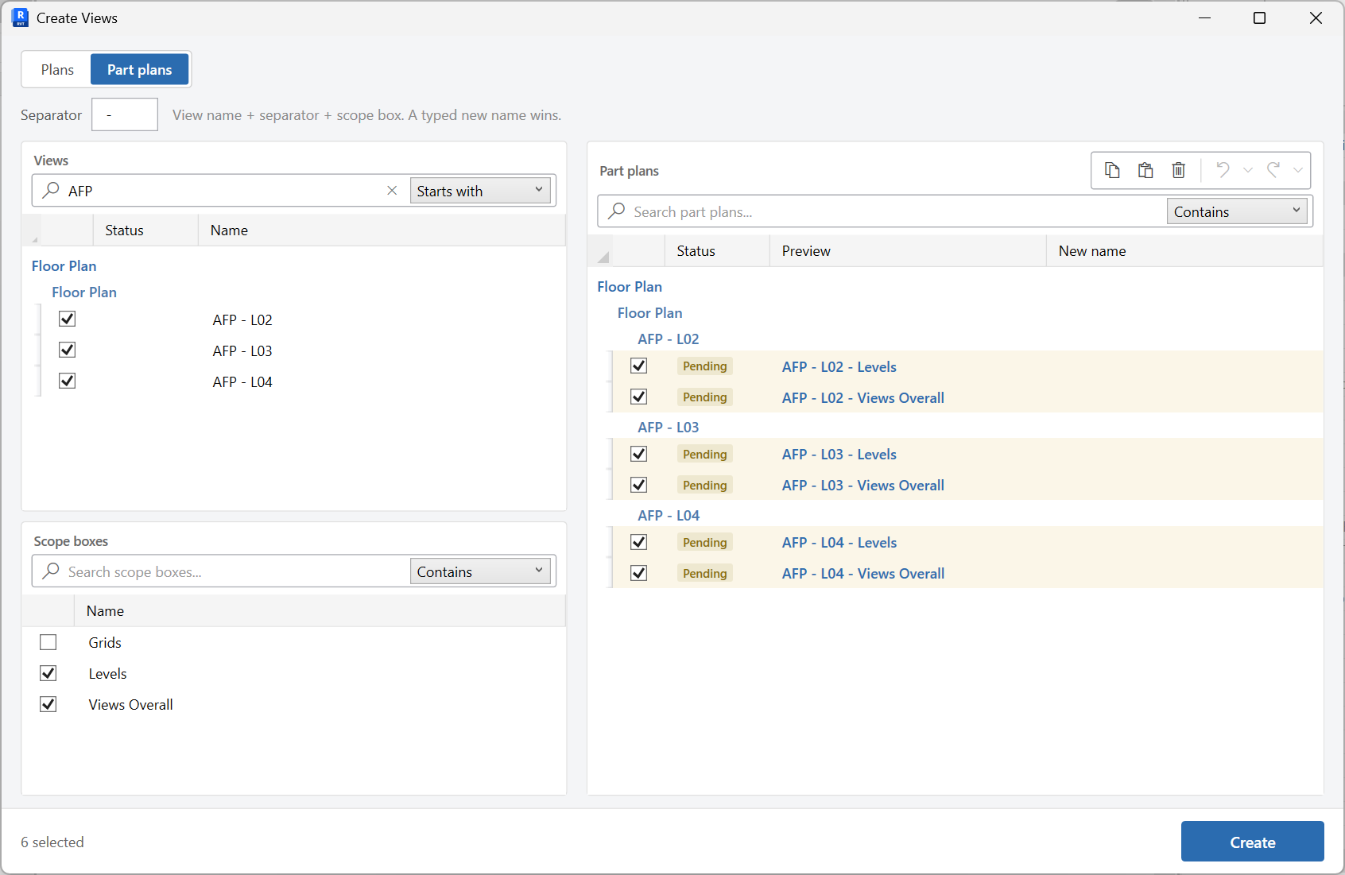Click the Revit app icon in title bar
The width and height of the screenshot is (1345, 875).
tap(20, 17)
